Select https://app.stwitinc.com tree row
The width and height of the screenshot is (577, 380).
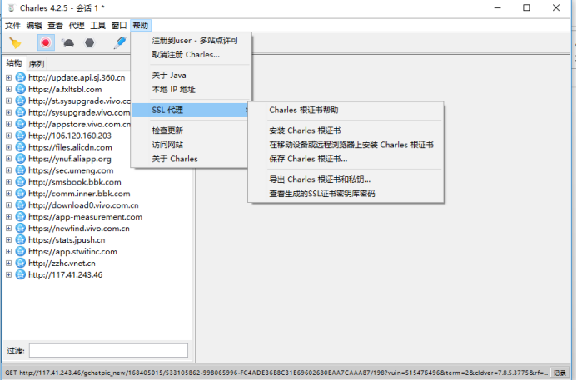73,252
